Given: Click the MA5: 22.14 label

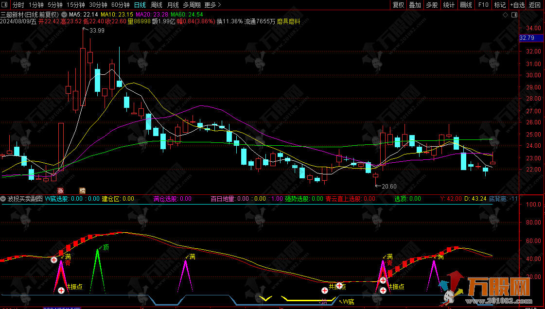Looking at the screenshot, I should [84, 15].
